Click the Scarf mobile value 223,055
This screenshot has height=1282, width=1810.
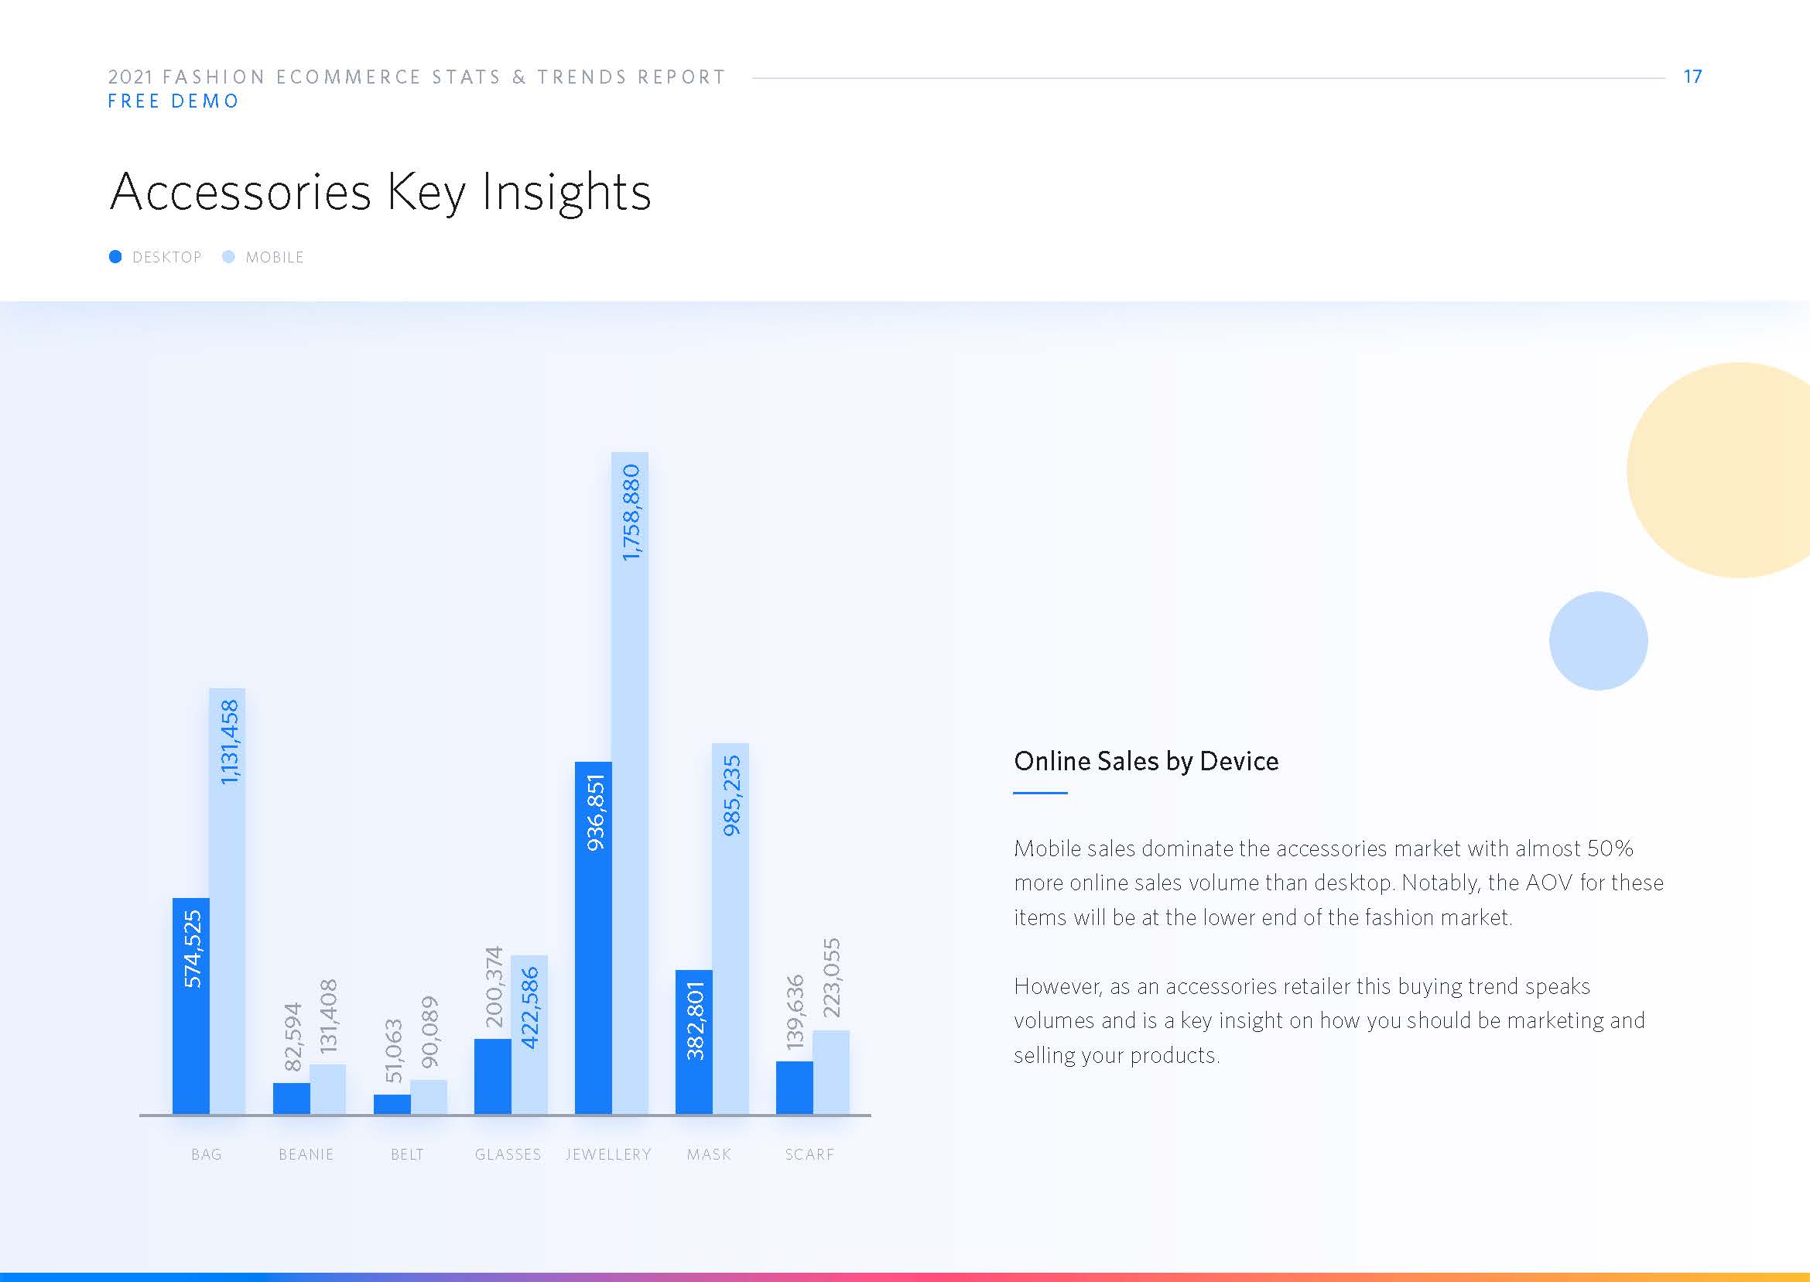(832, 977)
